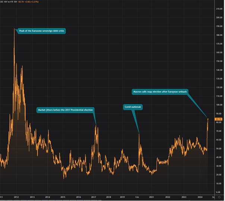The height and width of the screenshot is (201, 225).
Task: Open chart settings gear icon
Action: 219,197
